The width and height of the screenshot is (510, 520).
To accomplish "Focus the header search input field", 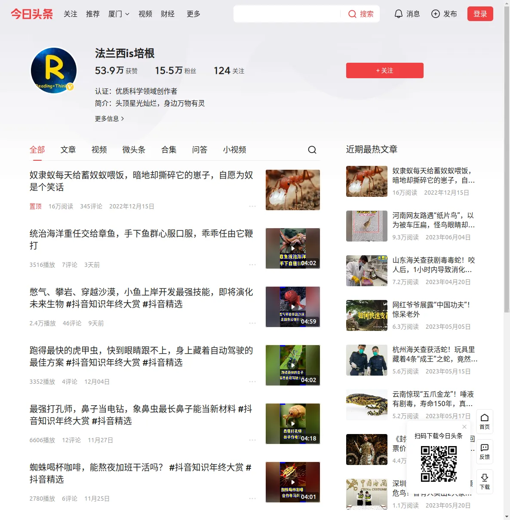I will [x=287, y=14].
